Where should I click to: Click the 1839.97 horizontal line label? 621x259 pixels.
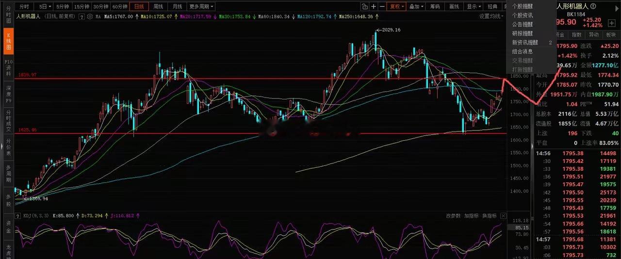(x=28, y=76)
